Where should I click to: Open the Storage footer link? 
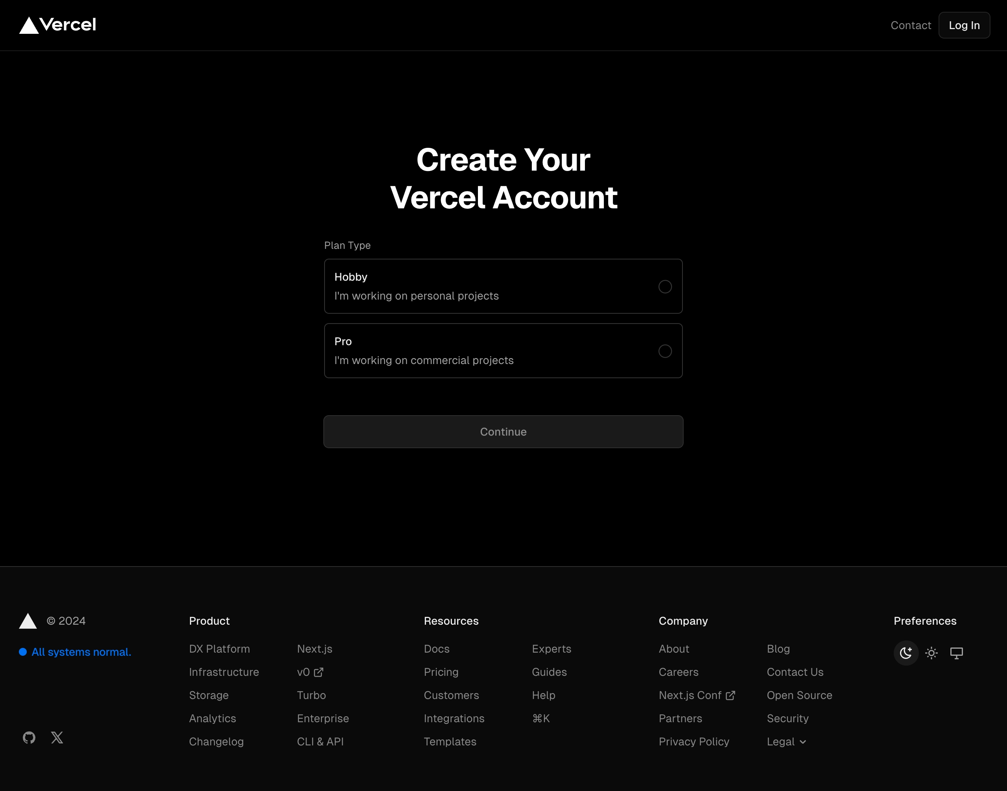point(209,695)
